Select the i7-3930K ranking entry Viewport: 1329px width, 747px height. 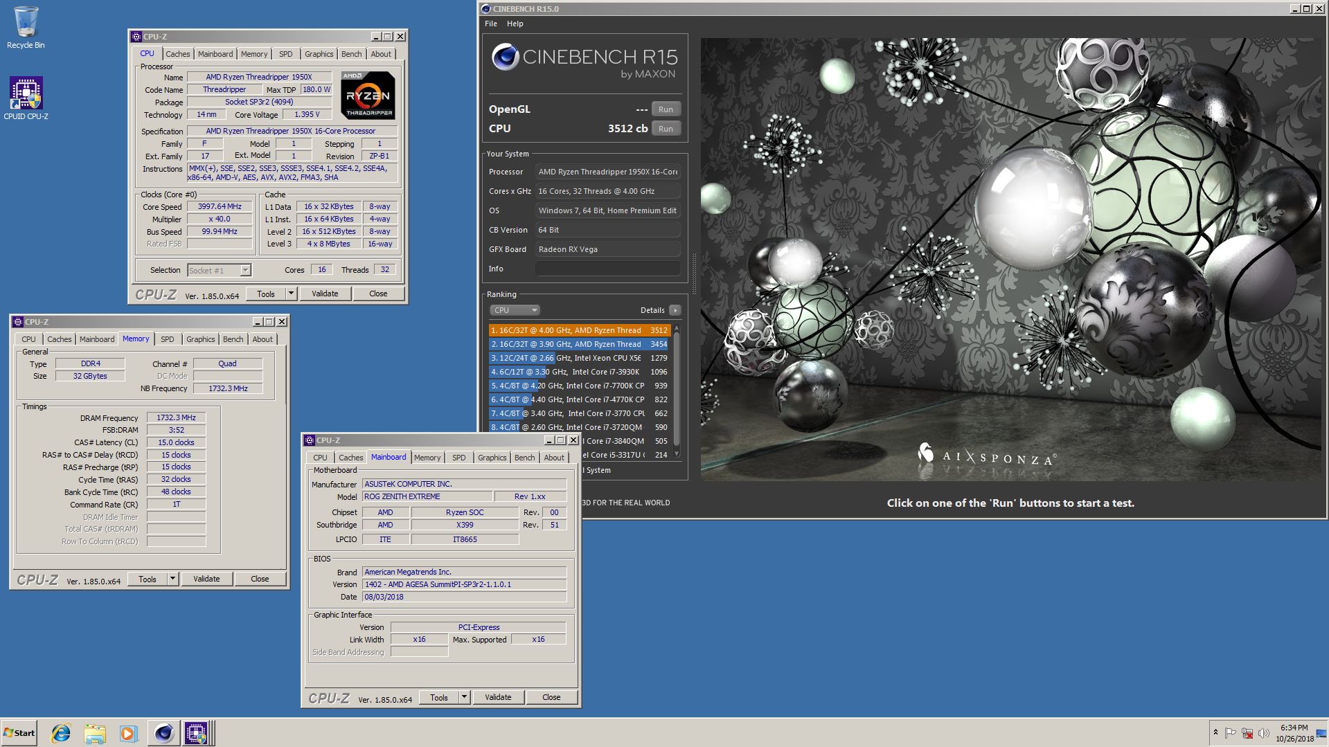[x=579, y=372]
